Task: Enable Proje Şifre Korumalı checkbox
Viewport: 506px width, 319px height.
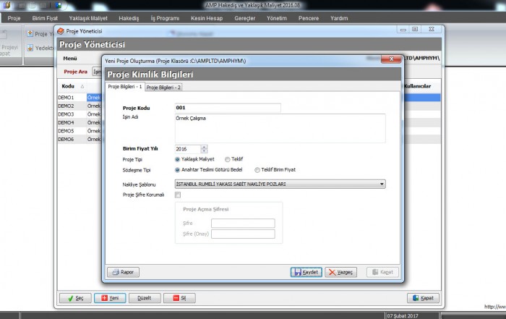Action: pyautogui.click(x=178, y=194)
